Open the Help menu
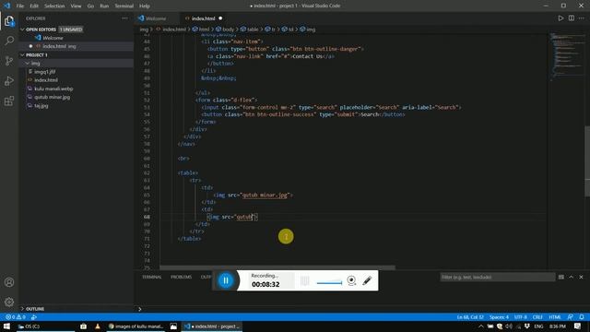The height and width of the screenshot is (332, 590). pyautogui.click(x=145, y=6)
